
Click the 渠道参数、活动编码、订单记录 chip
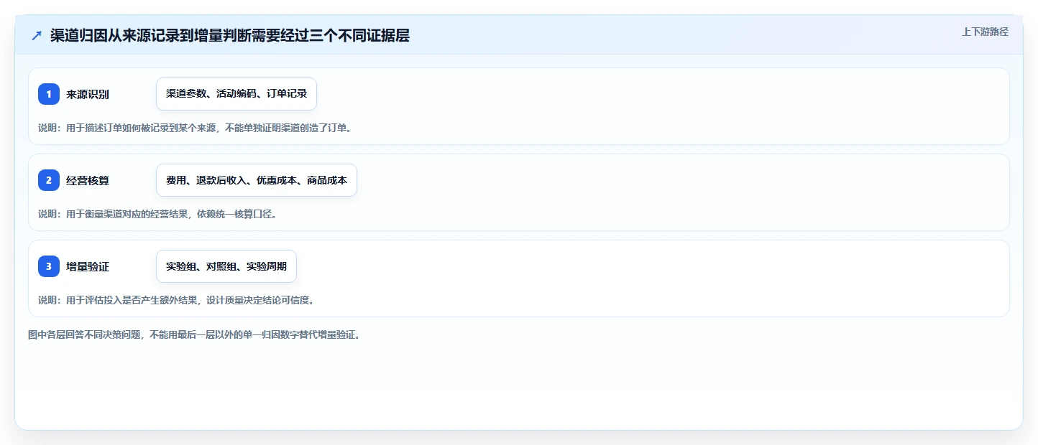236,94
